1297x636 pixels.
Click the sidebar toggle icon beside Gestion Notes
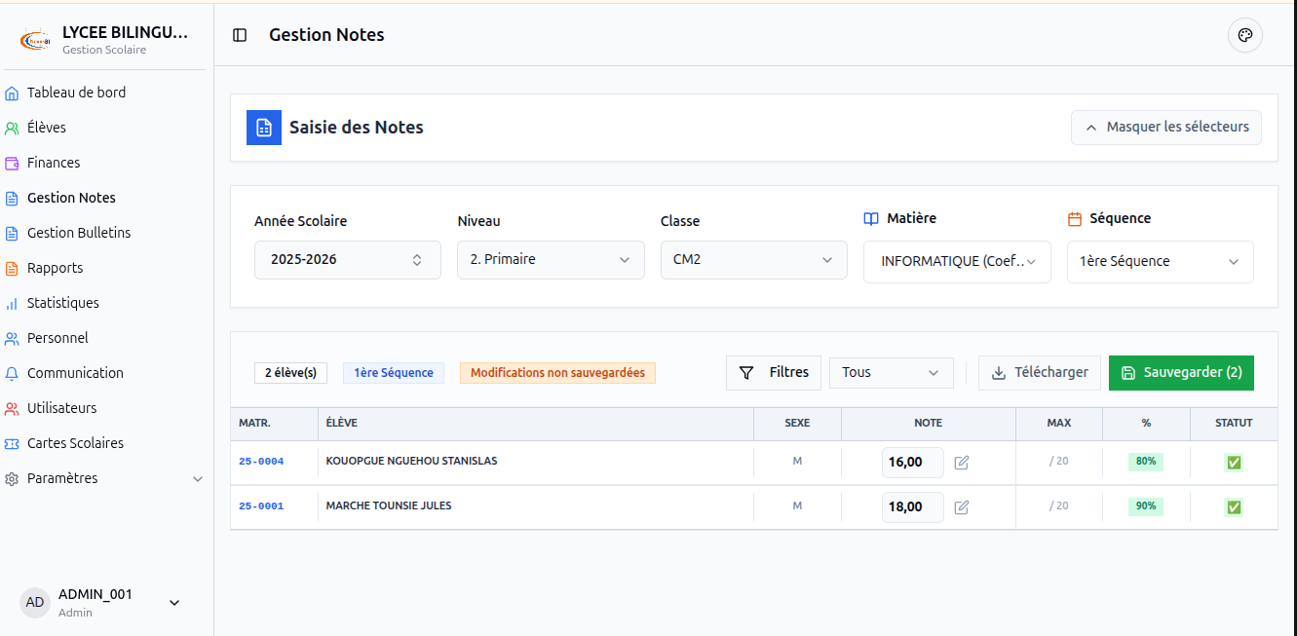240,35
